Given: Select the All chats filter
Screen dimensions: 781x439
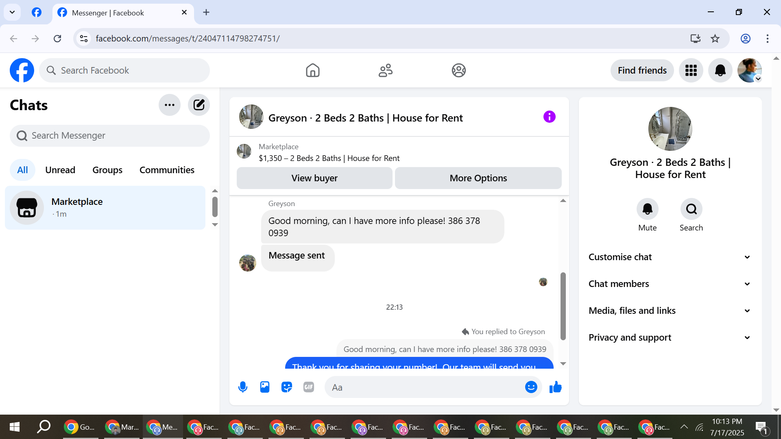Looking at the screenshot, I should (23, 170).
